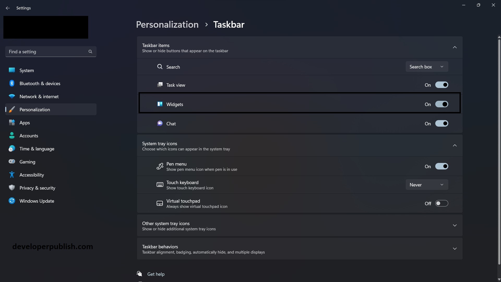This screenshot has height=282, width=501.
Task: Change Touch keyboard from Never
Action: click(x=427, y=184)
